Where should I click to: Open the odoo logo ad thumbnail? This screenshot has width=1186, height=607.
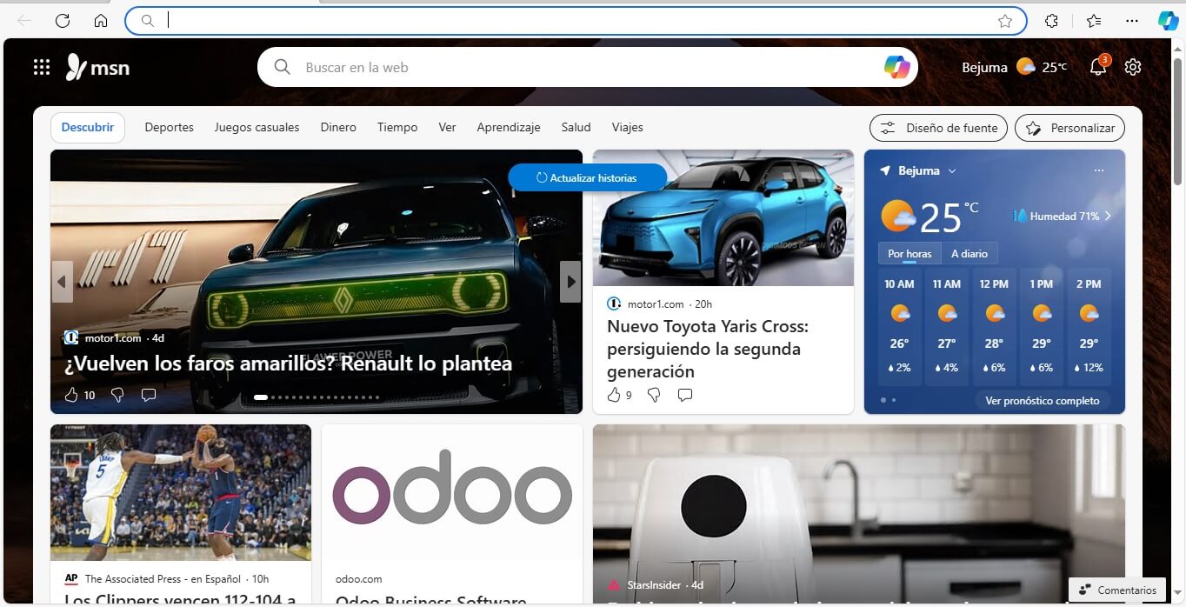click(452, 492)
